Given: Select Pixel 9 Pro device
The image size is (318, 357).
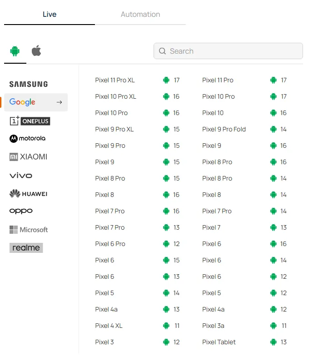Looking at the screenshot, I should pos(110,146).
